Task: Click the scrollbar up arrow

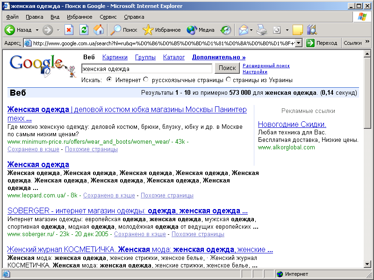Action: tap(367, 54)
